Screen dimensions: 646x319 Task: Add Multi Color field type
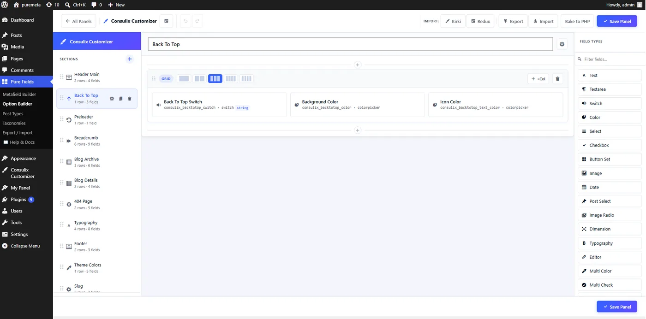coord(610,271)
